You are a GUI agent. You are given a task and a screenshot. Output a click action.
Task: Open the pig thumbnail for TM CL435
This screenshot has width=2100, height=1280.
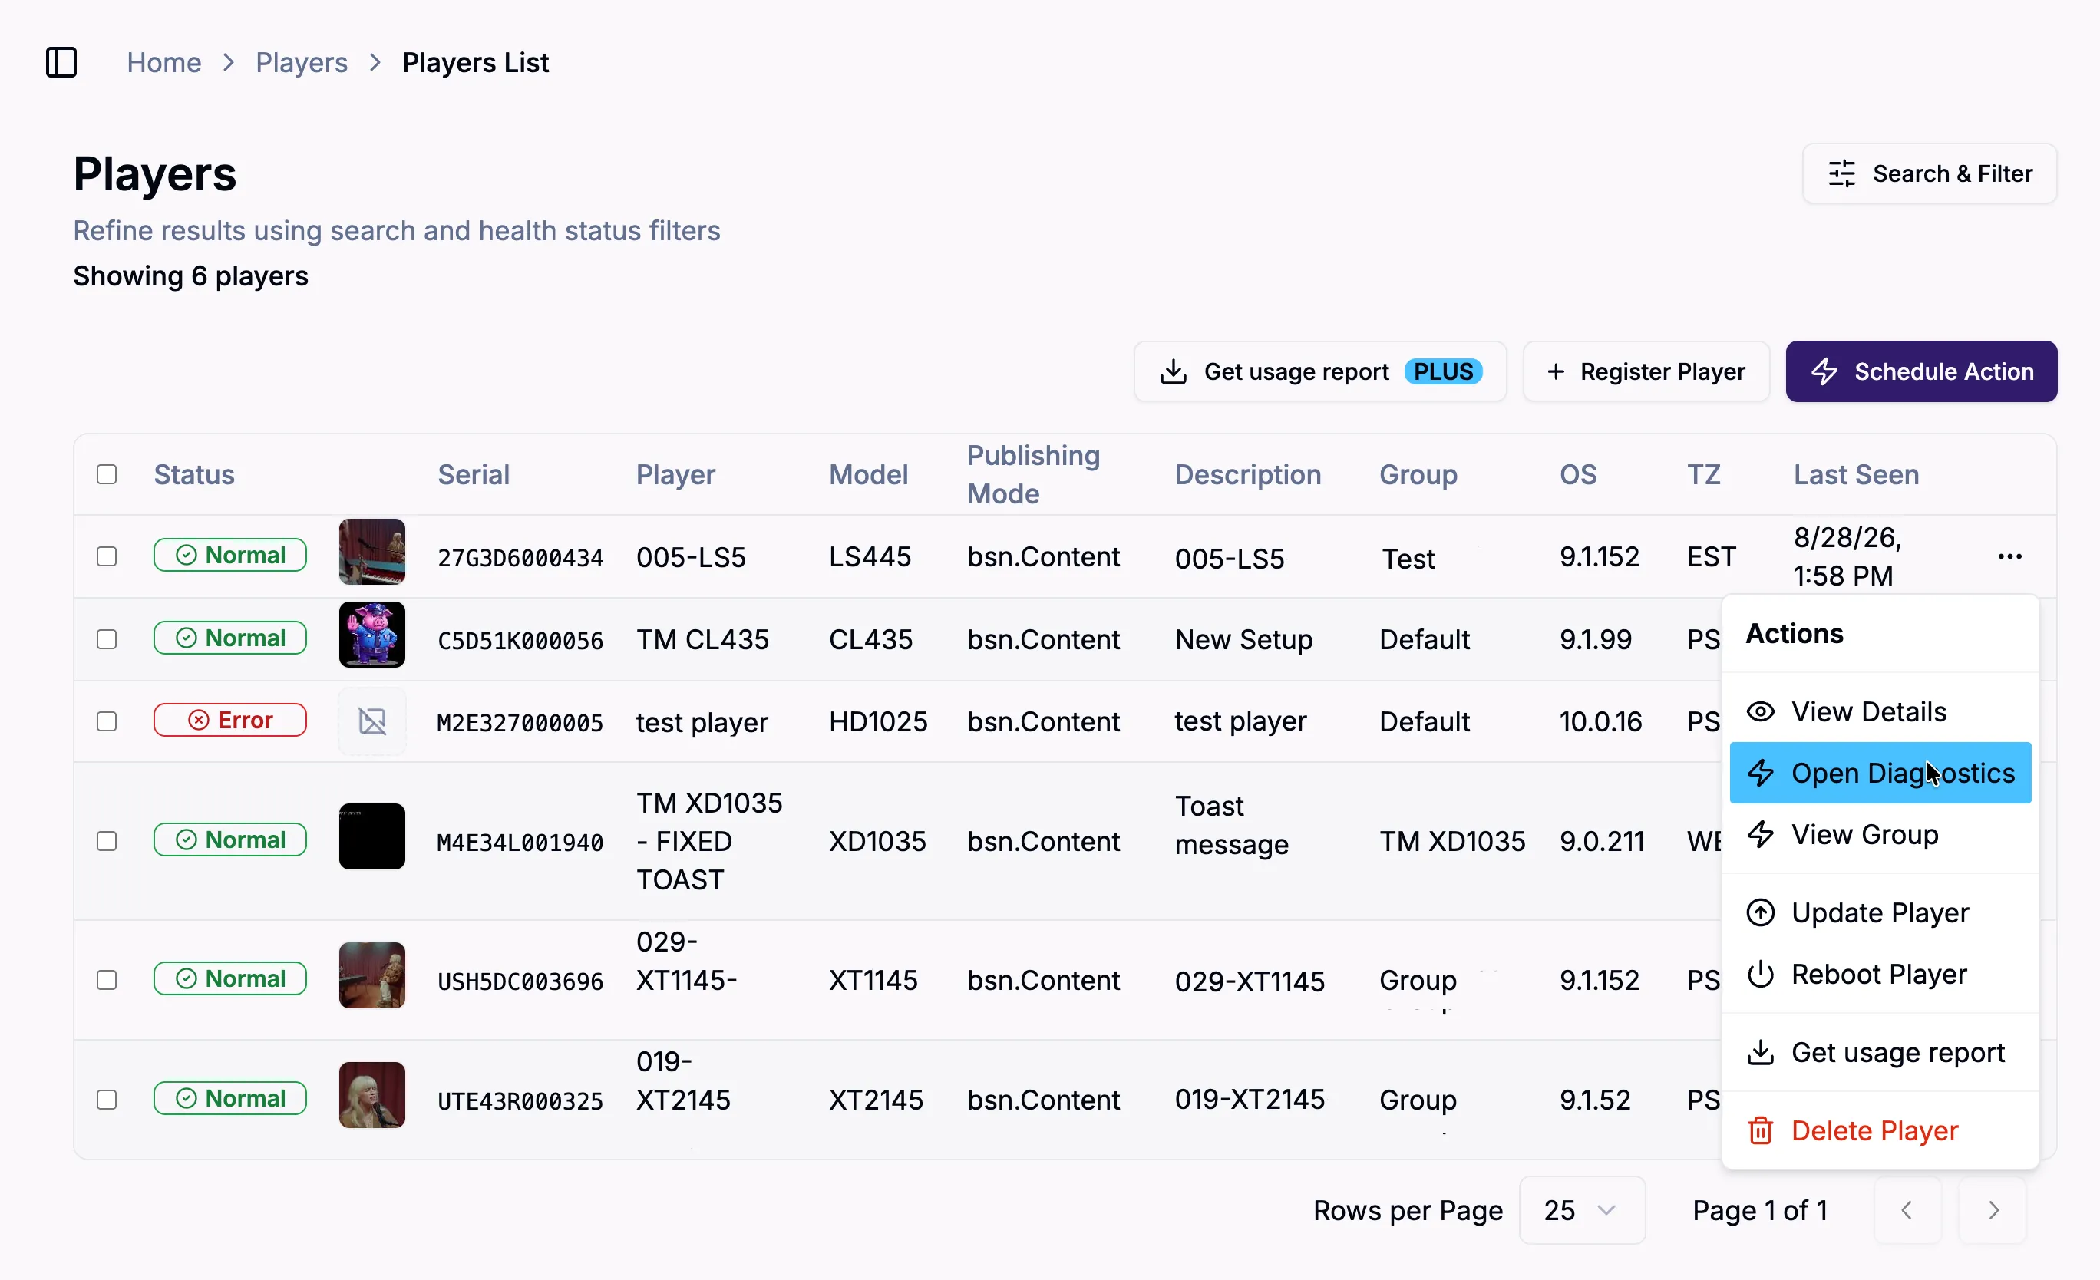[x=371, y=634]
